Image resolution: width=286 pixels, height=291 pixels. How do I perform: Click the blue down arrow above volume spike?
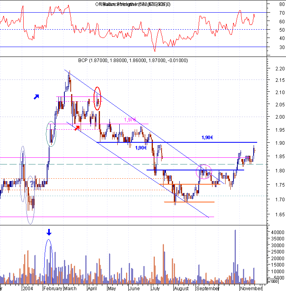point(49,232)
